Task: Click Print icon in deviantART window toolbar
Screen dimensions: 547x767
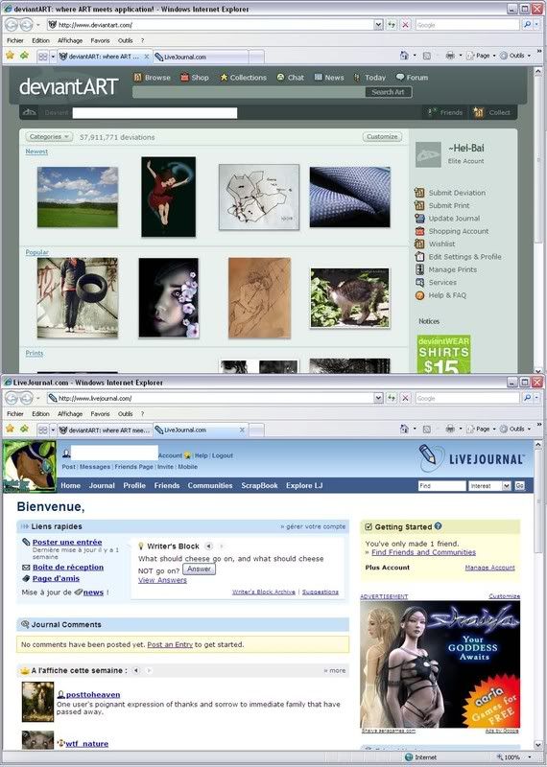Action: (450, 56)
